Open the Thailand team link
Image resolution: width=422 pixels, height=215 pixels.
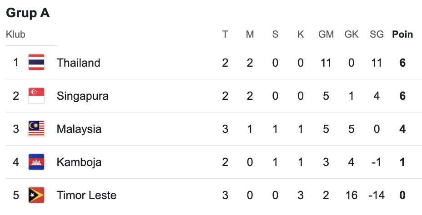(78, 63)
